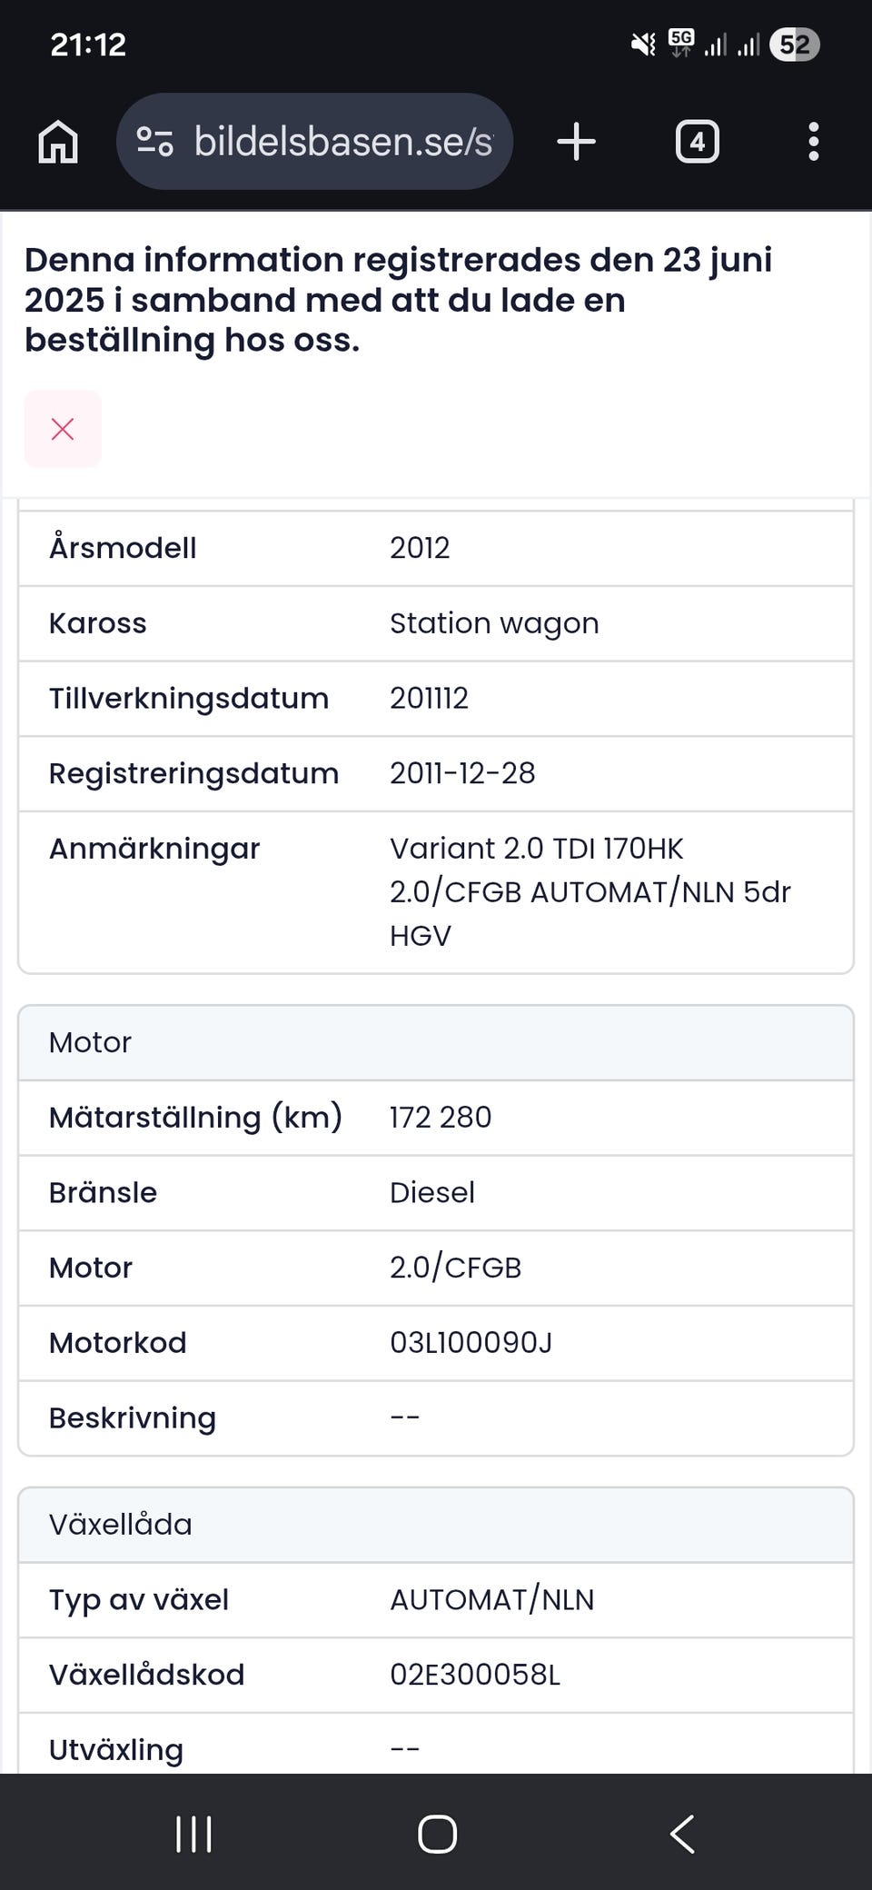Tap the bildelsbasen.se address bar

[342, 142]
